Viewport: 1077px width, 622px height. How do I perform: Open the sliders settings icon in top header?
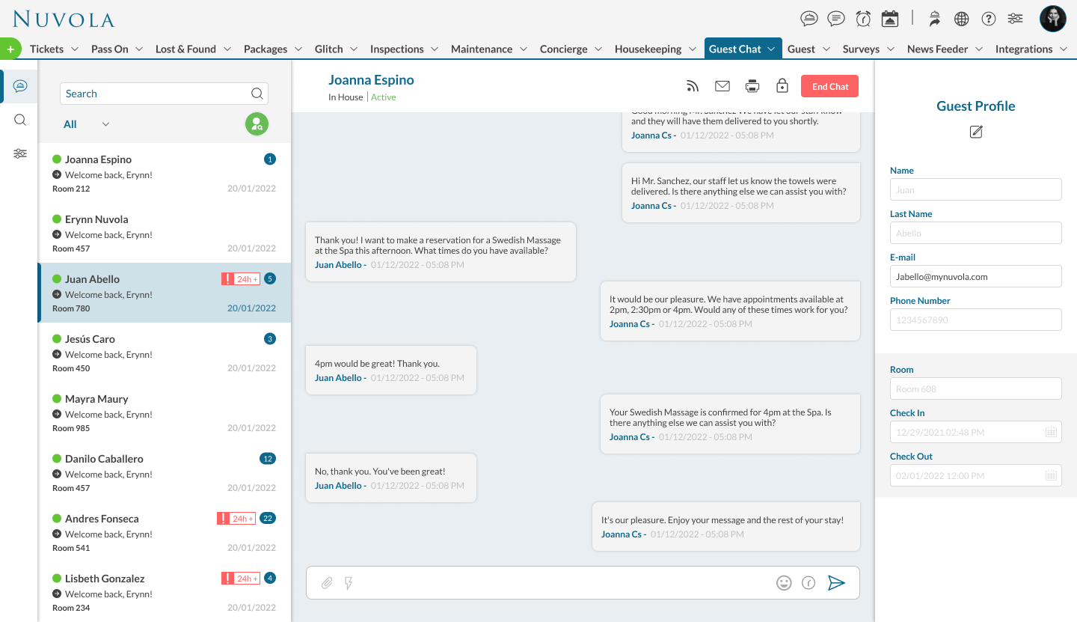(1015, 19)
